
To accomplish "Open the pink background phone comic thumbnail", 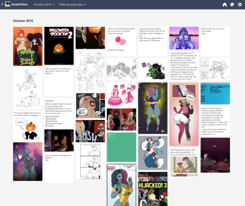I will point(184,114).
